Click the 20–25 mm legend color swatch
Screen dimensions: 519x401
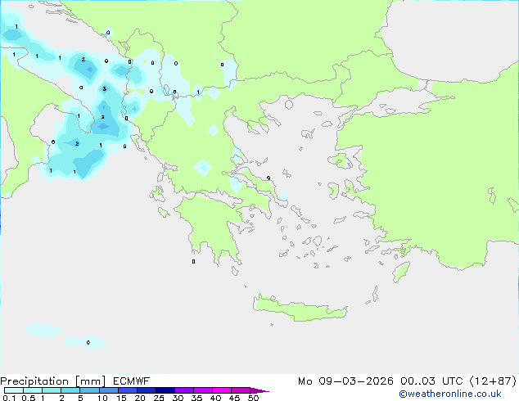(146, 390)
